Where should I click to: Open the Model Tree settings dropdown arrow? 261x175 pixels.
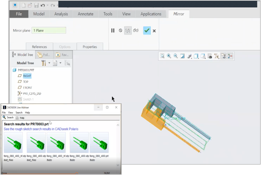(49, 63)
